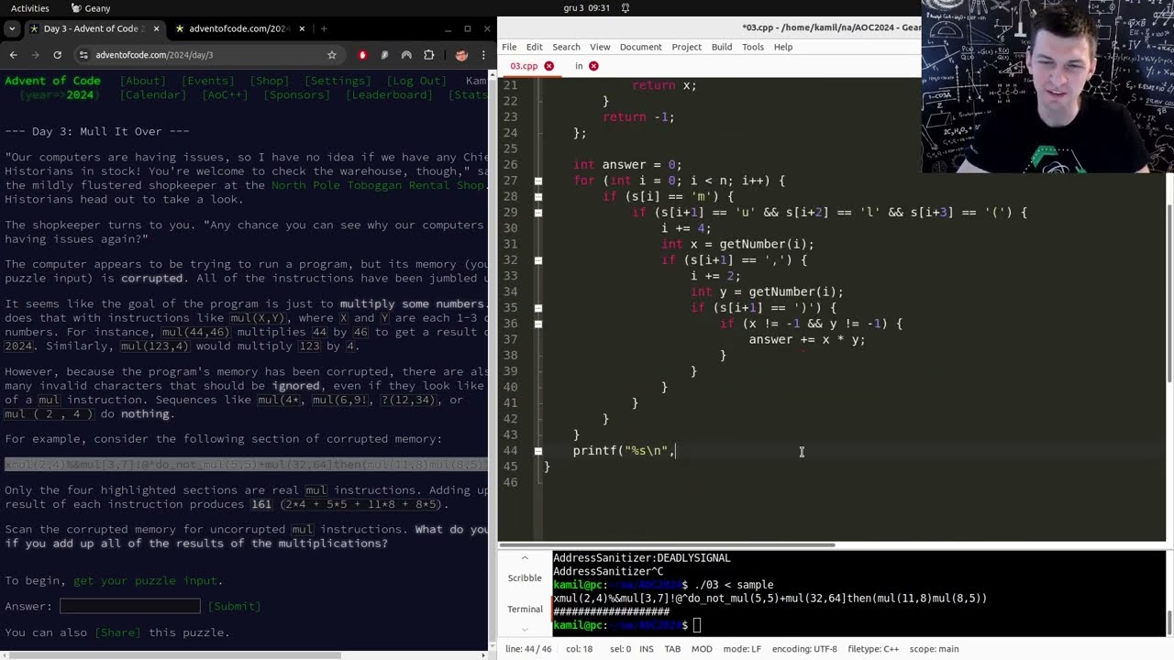Open the [AoC++] link
The width and height of the screenshot is (1174, 660).
click(x=225, y=95)
